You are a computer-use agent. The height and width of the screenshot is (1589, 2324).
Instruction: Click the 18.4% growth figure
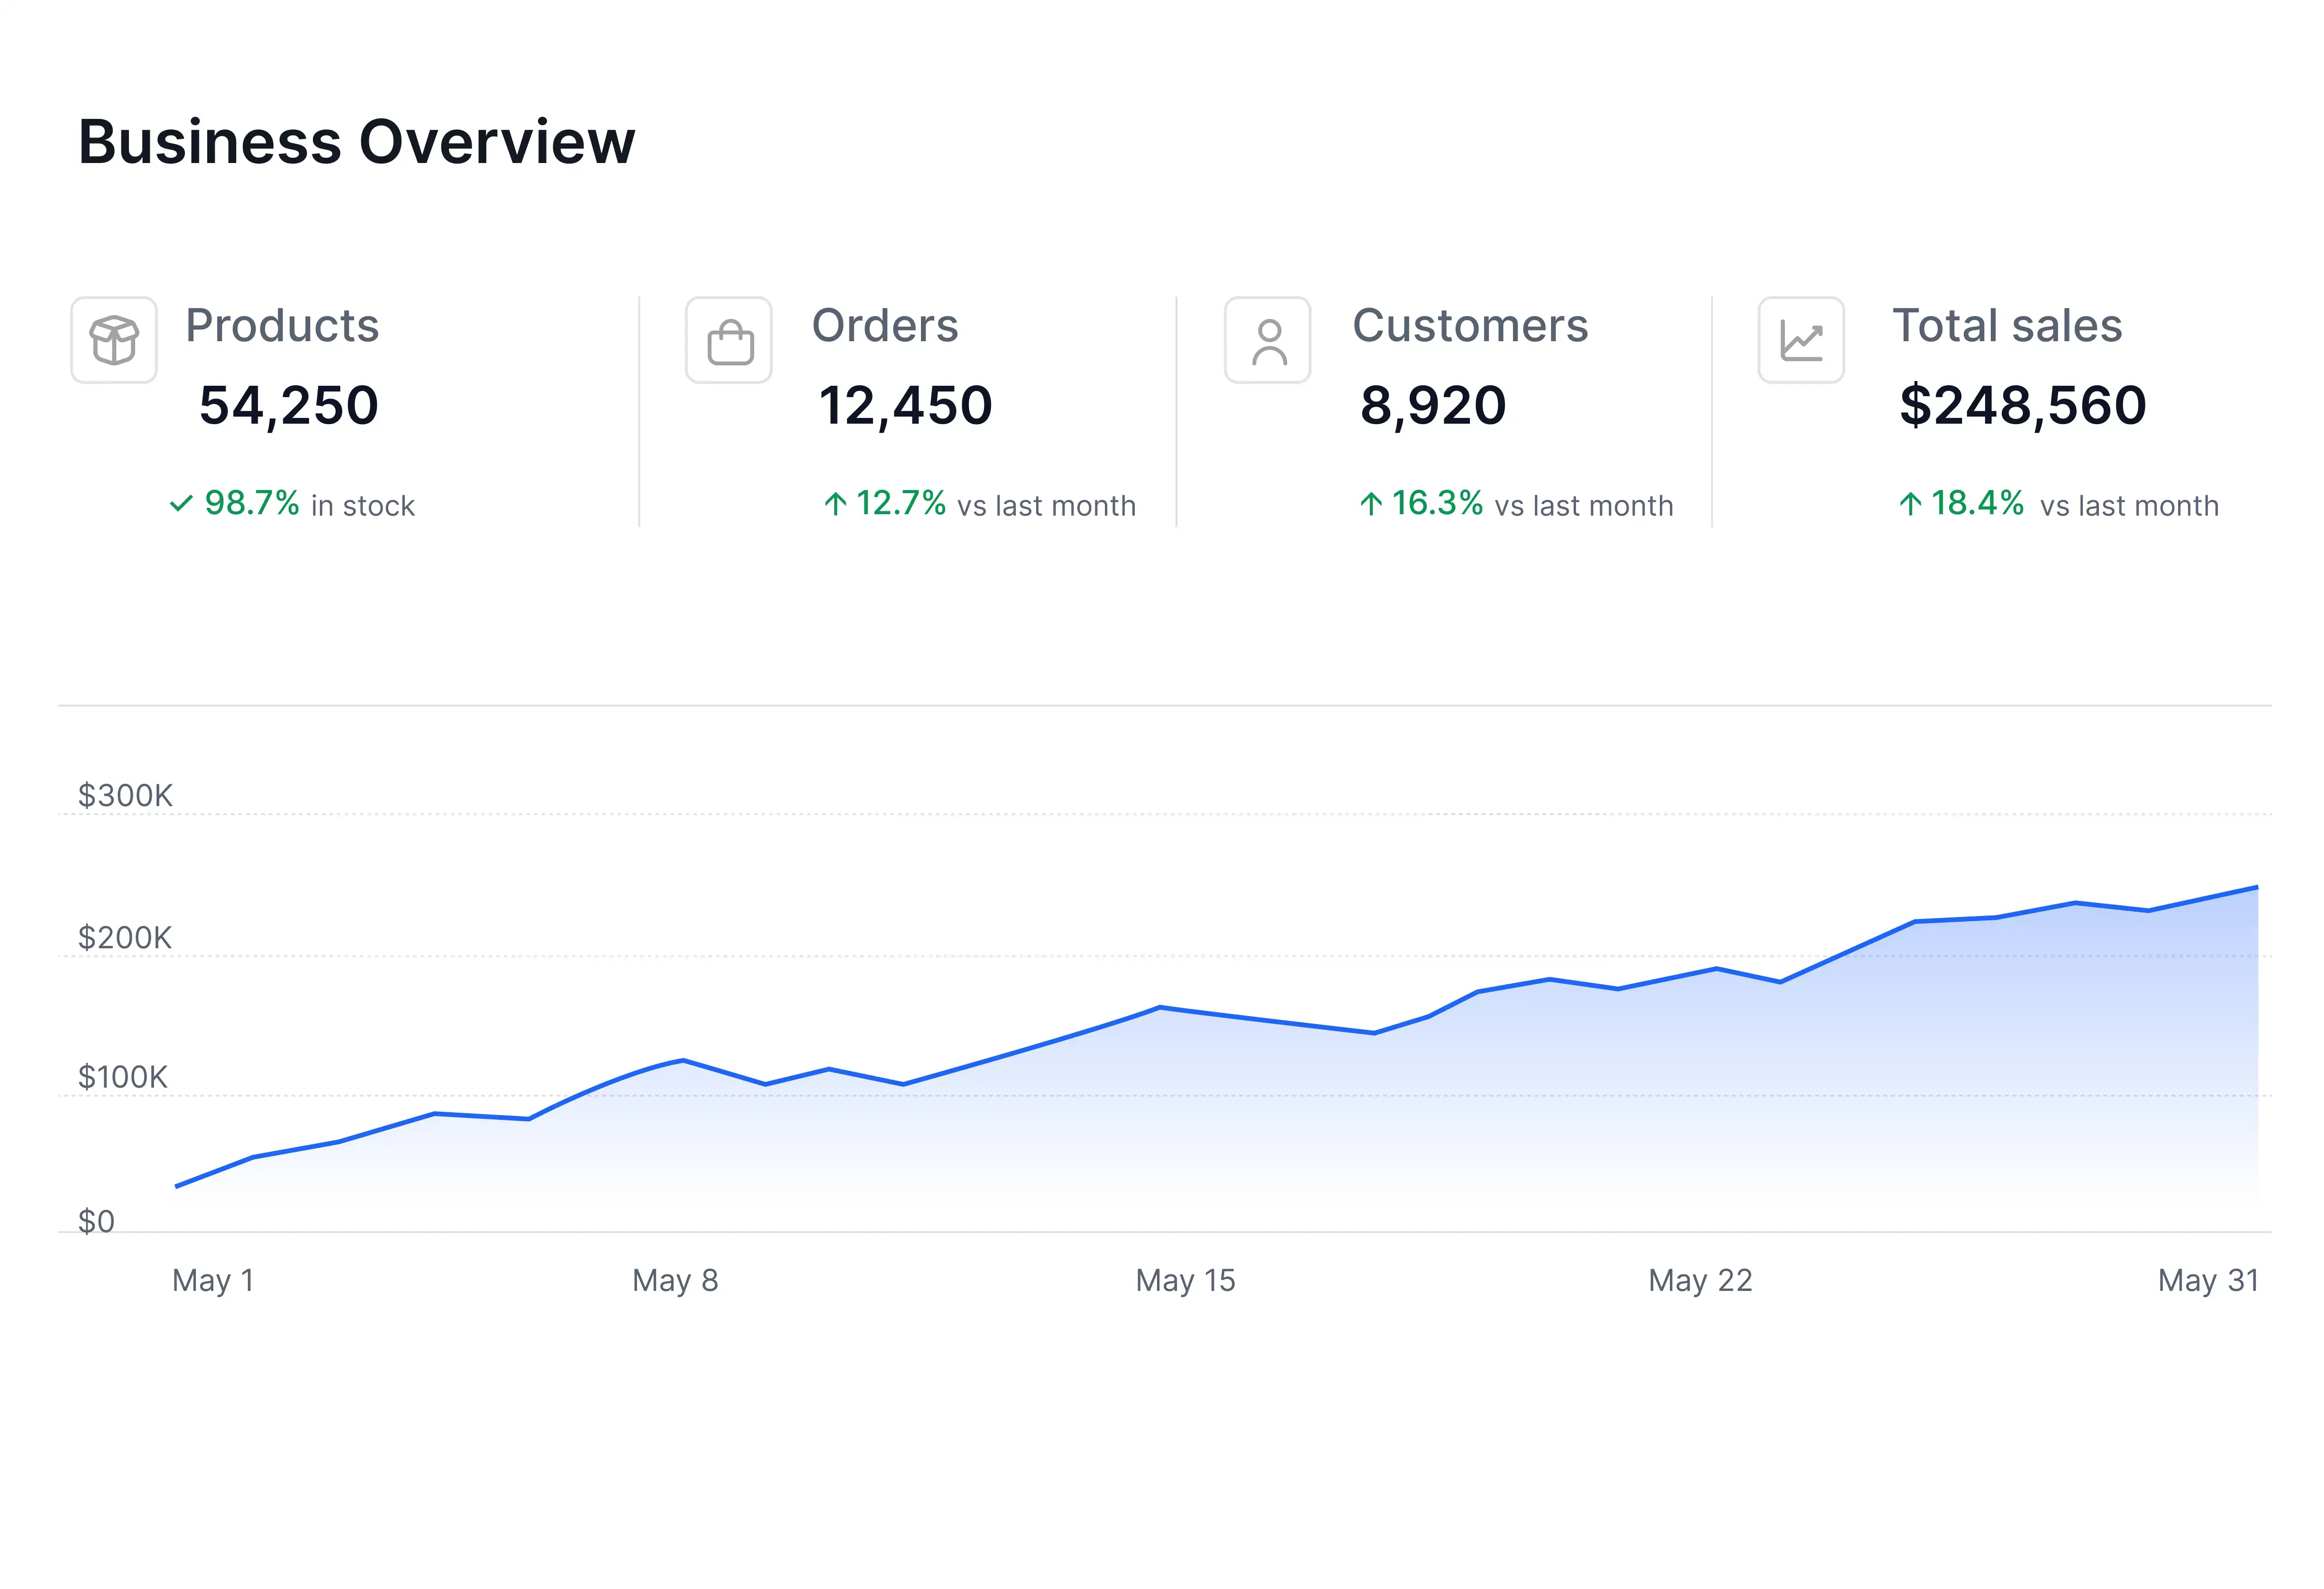click(1977, 503)
